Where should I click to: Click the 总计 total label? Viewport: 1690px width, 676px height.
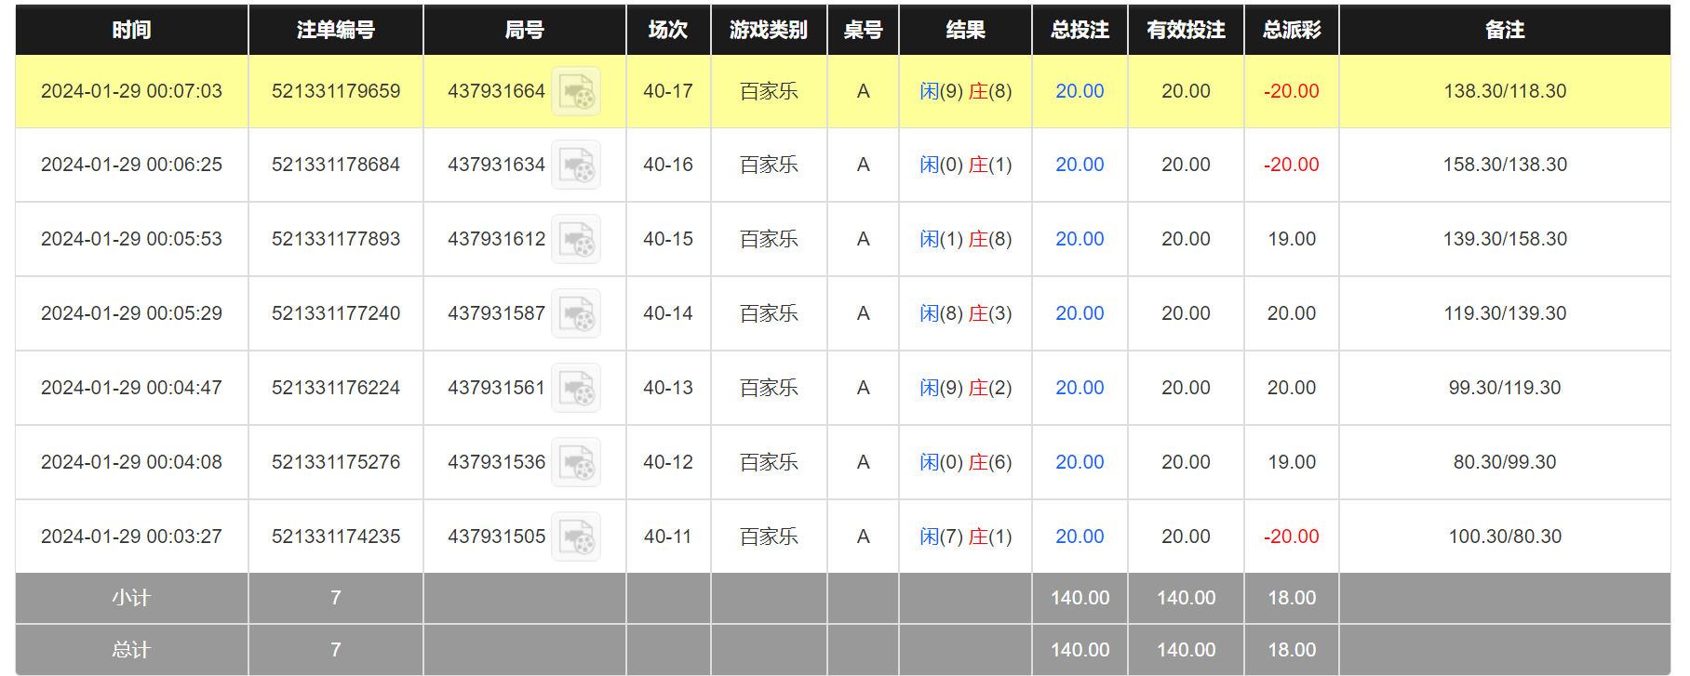tap(131, 650)
